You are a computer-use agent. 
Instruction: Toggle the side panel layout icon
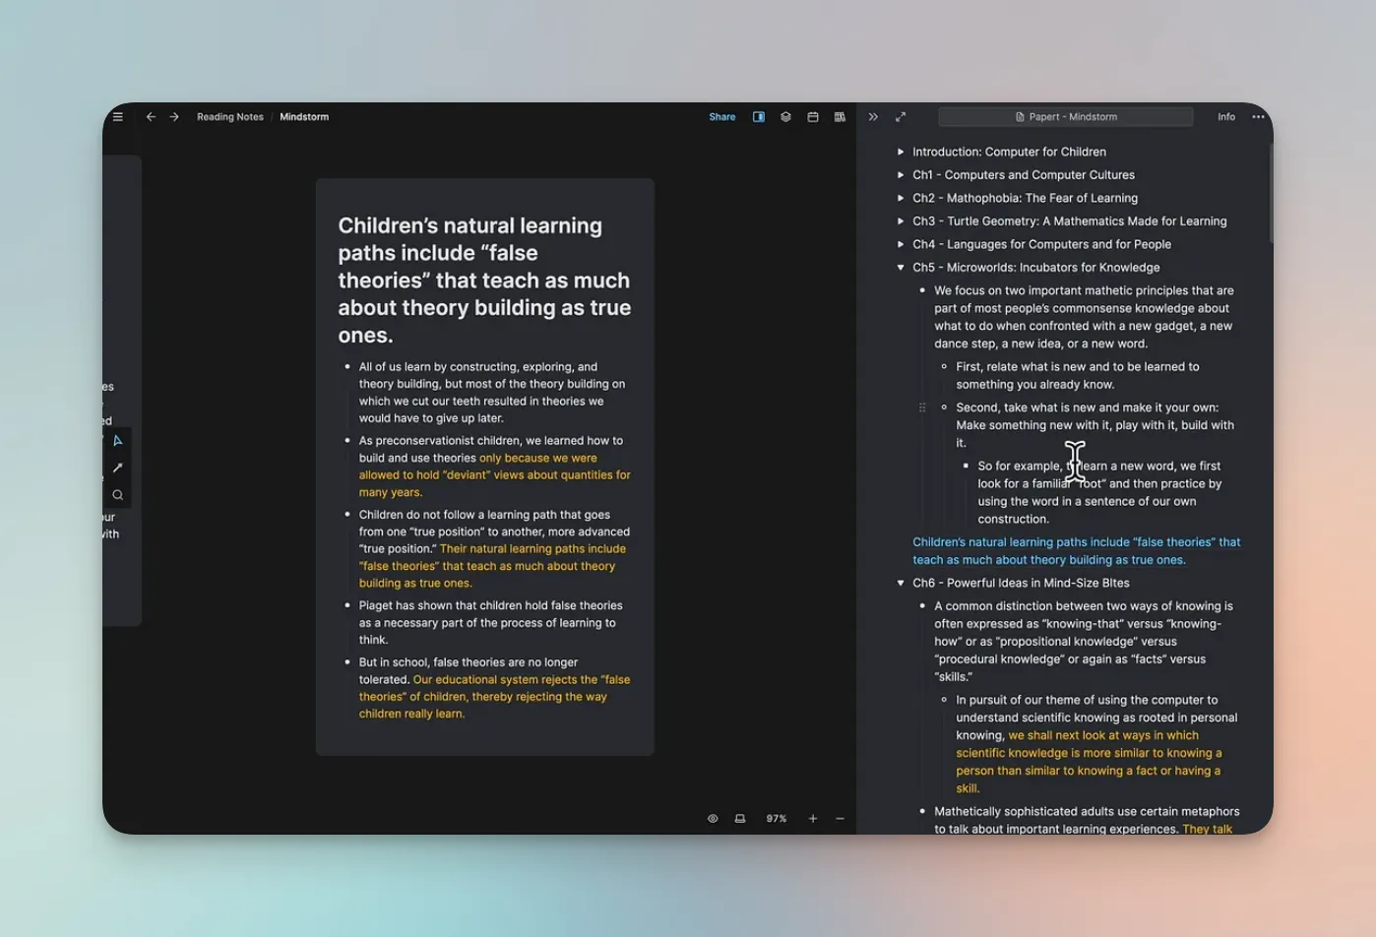point(759,117)
